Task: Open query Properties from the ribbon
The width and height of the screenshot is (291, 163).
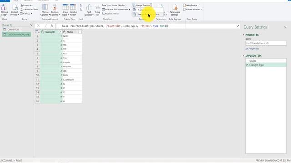Action: coord(26,5)
